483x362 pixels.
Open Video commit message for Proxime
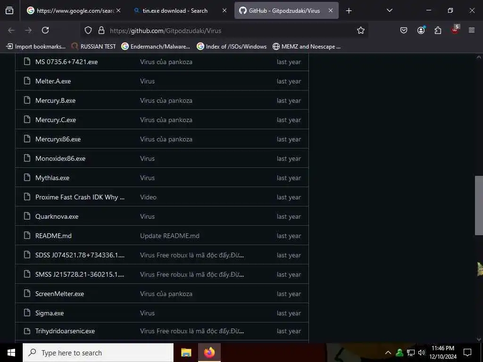pyautogui.click(x=148, y=197)
